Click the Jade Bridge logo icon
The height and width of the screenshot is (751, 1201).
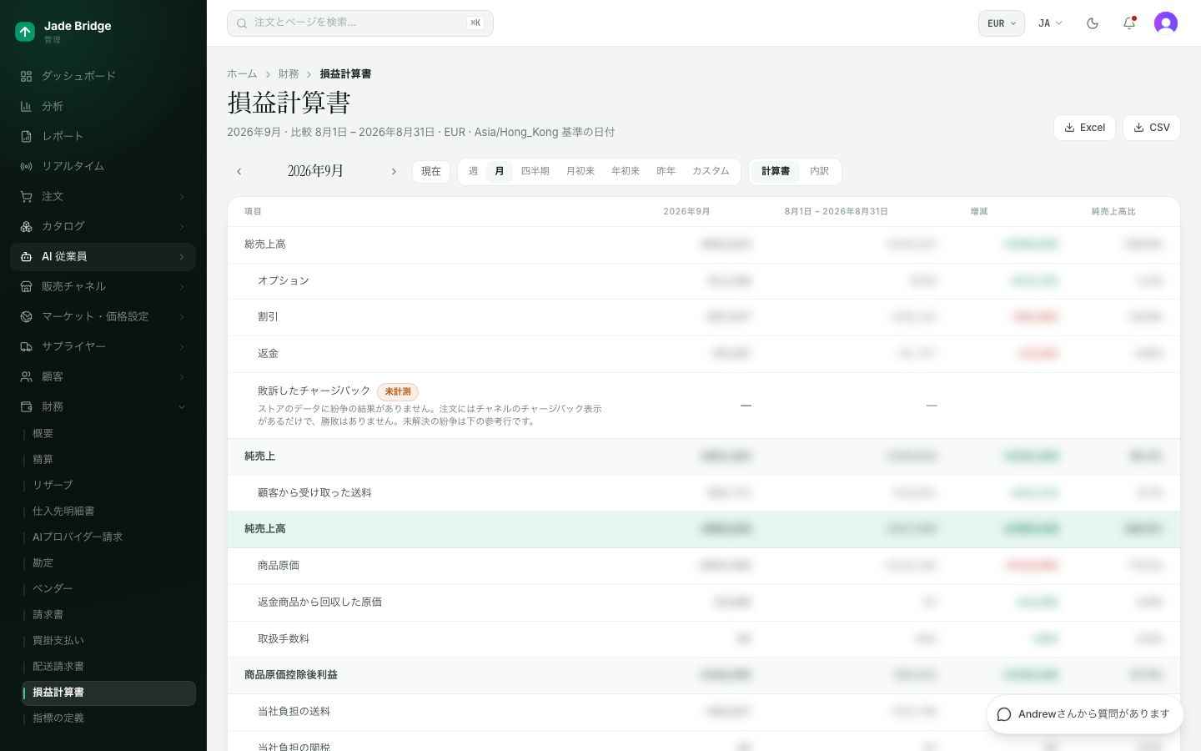pyautogui.click(x=25, y=32)
